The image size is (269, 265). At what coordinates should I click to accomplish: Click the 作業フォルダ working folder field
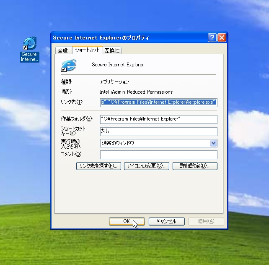[159, 119]
